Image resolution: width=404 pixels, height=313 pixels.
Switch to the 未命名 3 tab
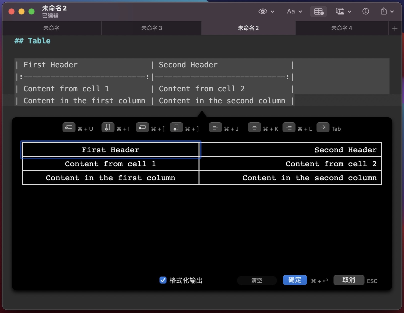(151, 28)
